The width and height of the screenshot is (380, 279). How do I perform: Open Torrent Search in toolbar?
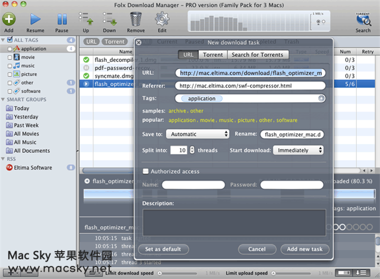363,19
